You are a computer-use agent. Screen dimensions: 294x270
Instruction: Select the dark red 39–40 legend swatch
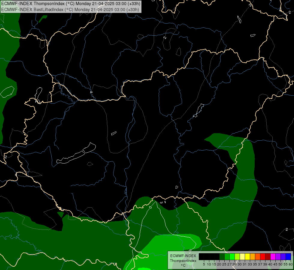(268, 256)
